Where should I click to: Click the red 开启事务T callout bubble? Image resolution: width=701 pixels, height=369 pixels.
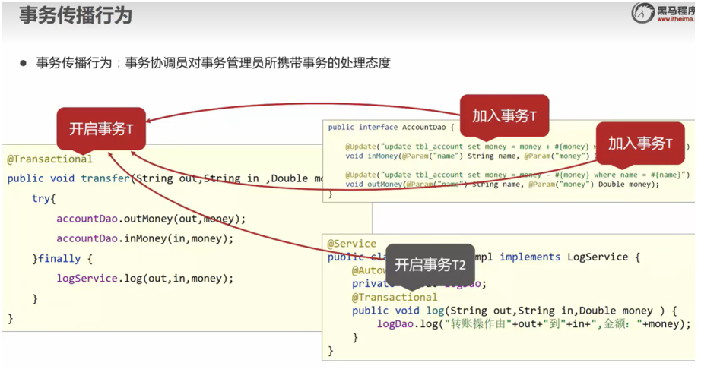tap(101, 129)
